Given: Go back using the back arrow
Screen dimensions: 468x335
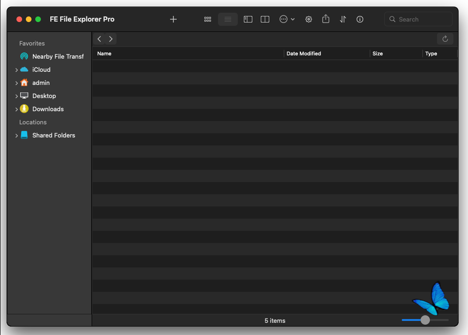Looking at the screenshot, I should point(99,39).
